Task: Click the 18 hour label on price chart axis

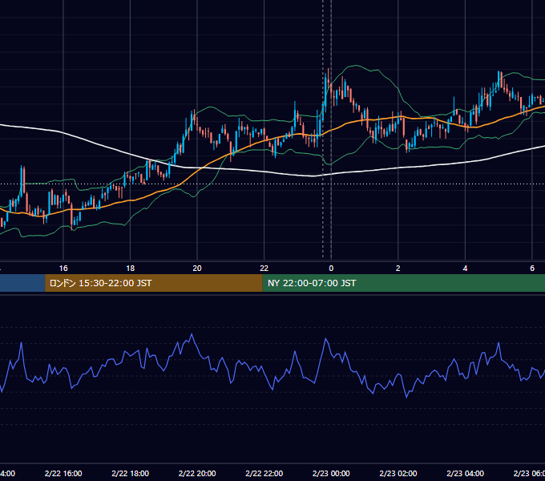Action: point(131,269)
